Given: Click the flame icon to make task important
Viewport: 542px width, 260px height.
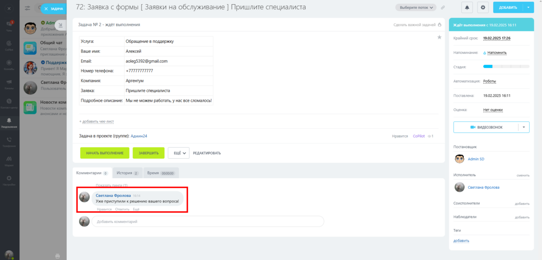Looking at the screenshot, I should (440, 25).
